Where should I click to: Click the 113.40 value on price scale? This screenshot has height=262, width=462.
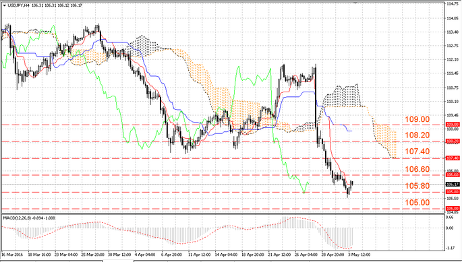453,32
